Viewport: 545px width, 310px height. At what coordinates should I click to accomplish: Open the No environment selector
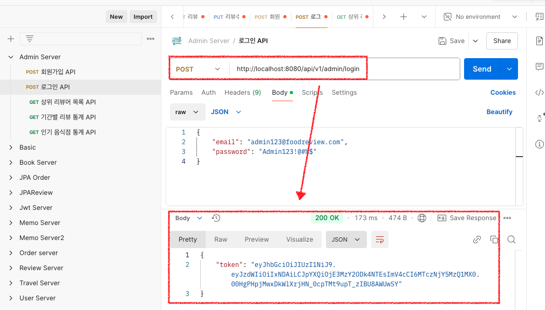tap(480, 17)
